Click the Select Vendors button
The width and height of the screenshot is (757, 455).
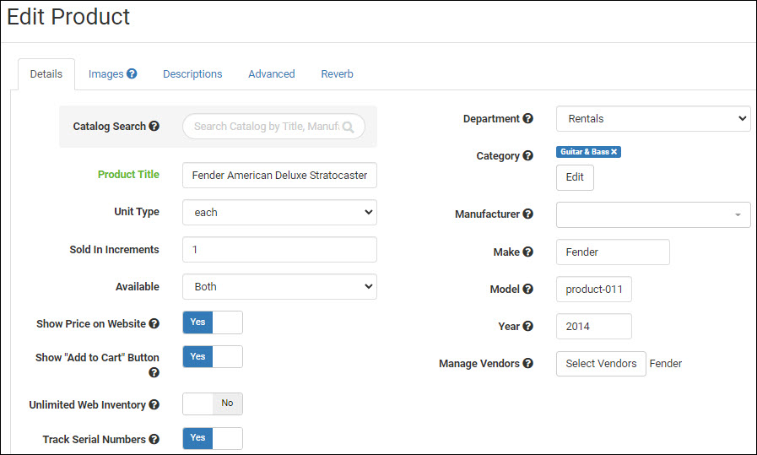[601, 363]
